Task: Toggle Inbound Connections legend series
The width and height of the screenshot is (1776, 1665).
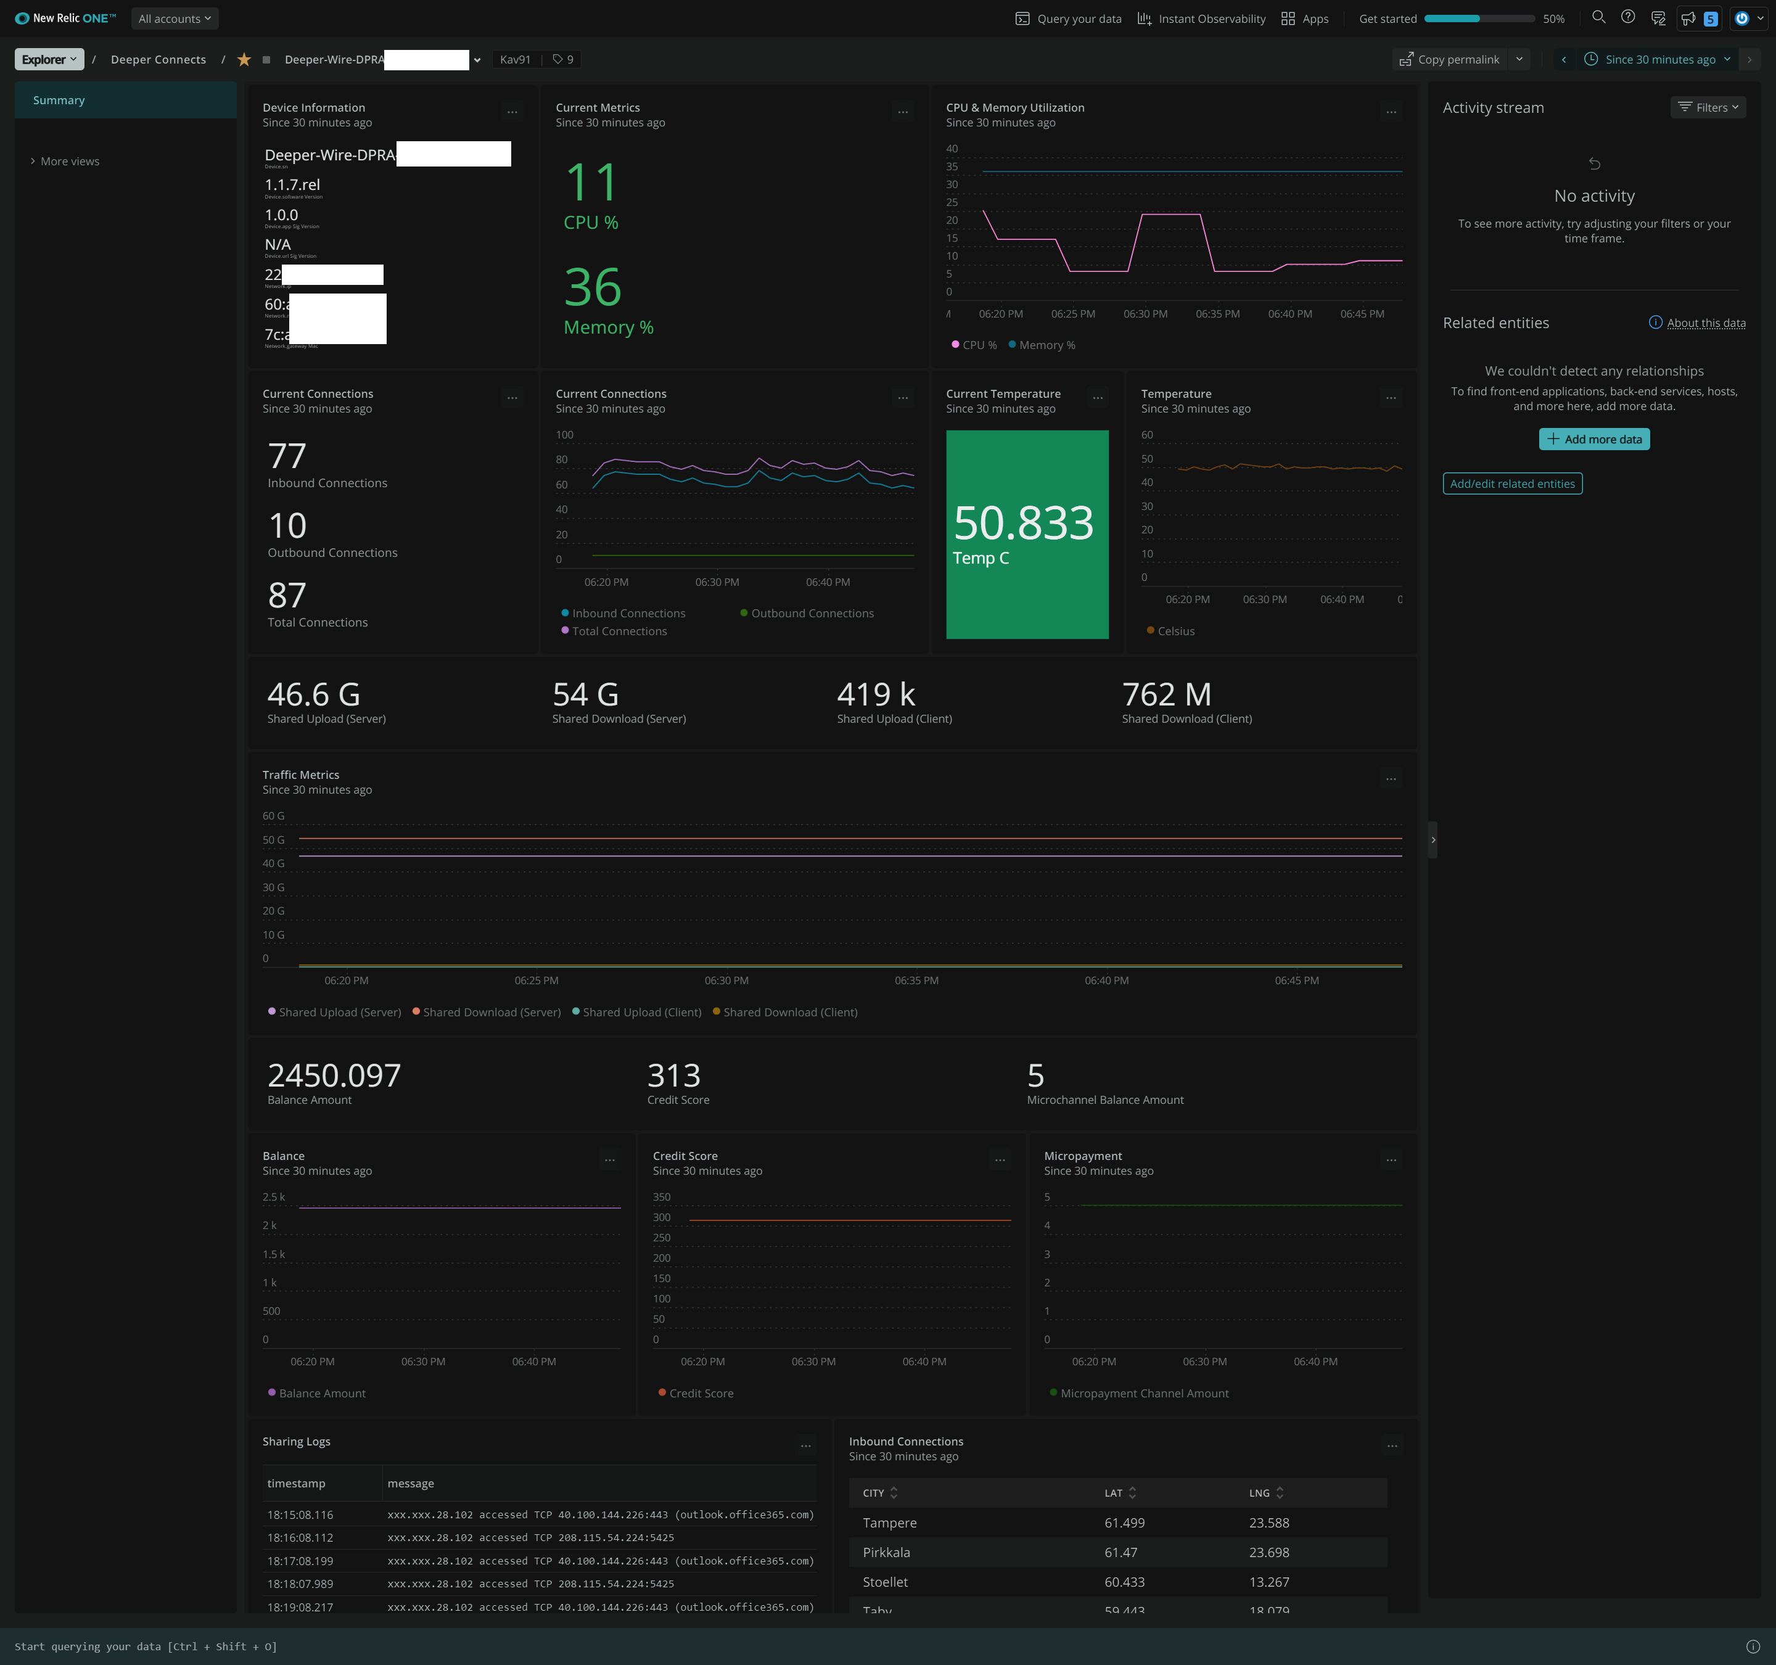Action: [623, 613]
